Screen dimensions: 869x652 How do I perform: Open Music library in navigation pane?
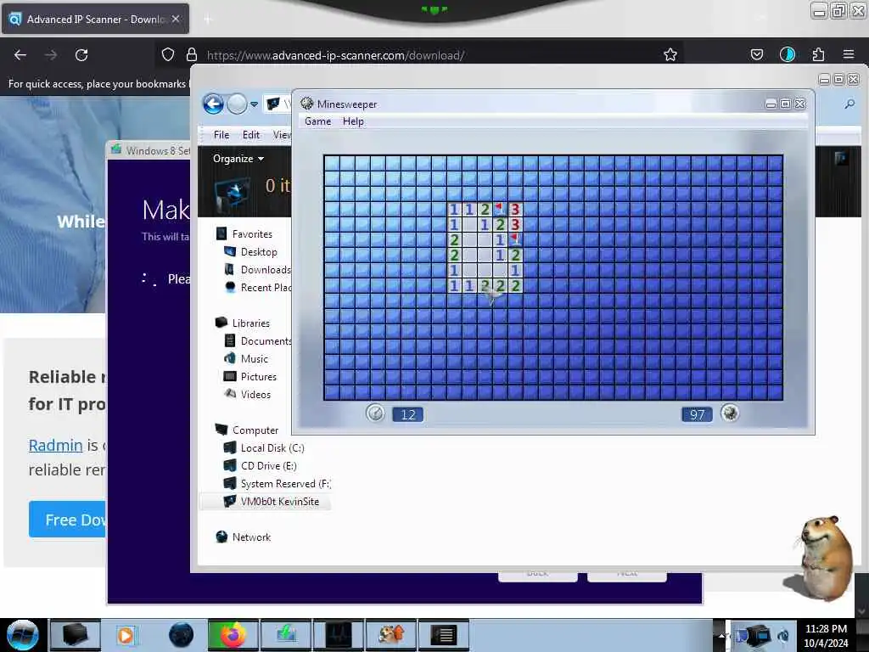pyautogui.click(x=255, y=359)
